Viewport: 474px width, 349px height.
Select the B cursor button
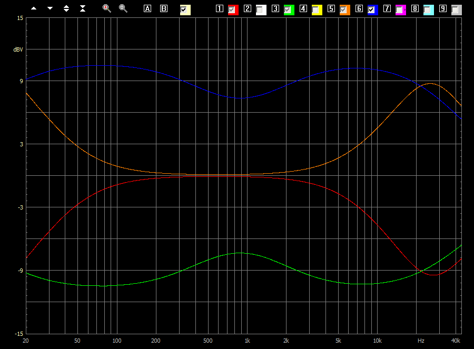[164, 8]
